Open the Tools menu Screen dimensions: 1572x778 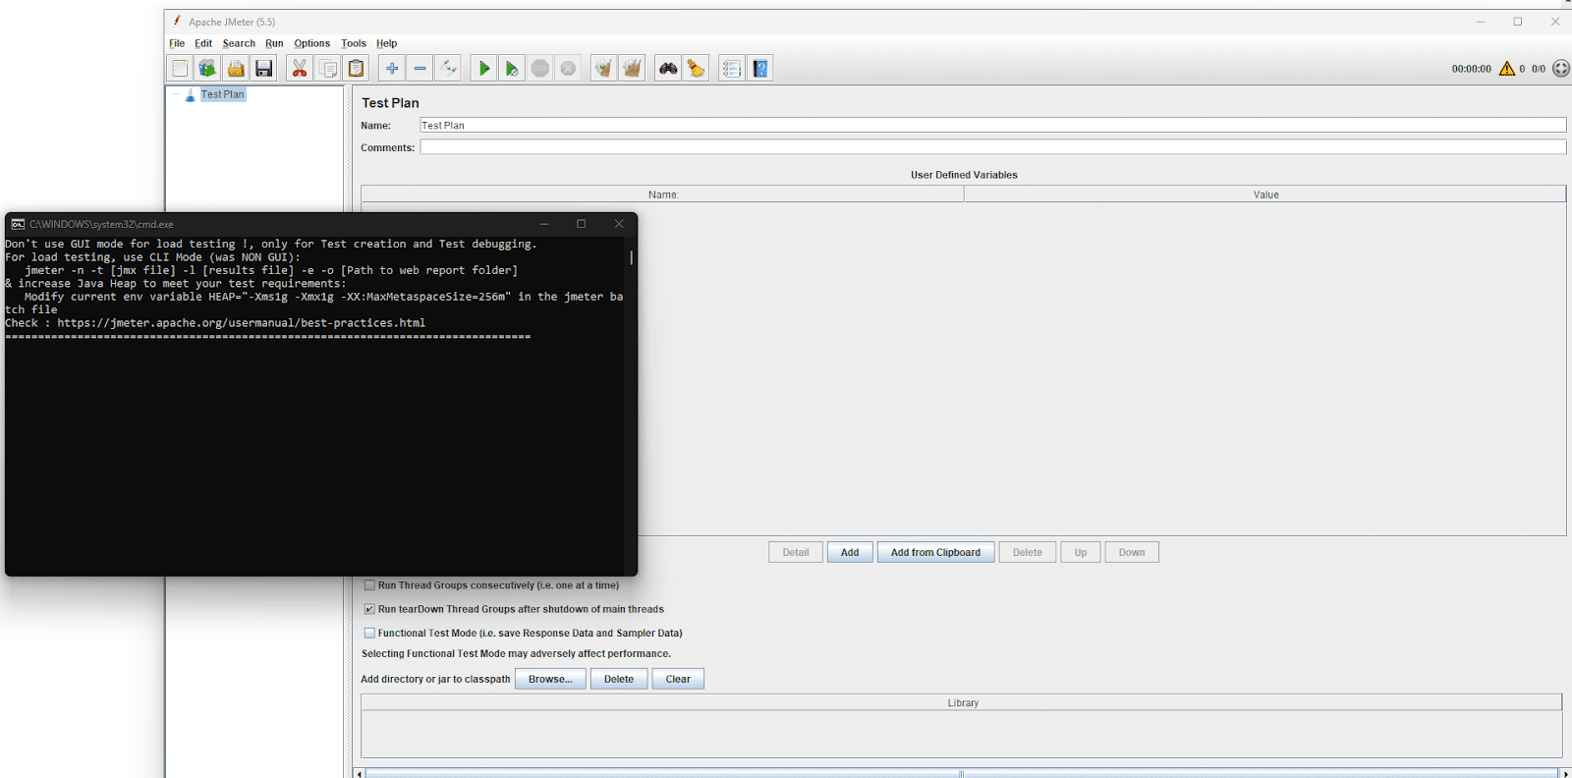[x=354, y=43]
